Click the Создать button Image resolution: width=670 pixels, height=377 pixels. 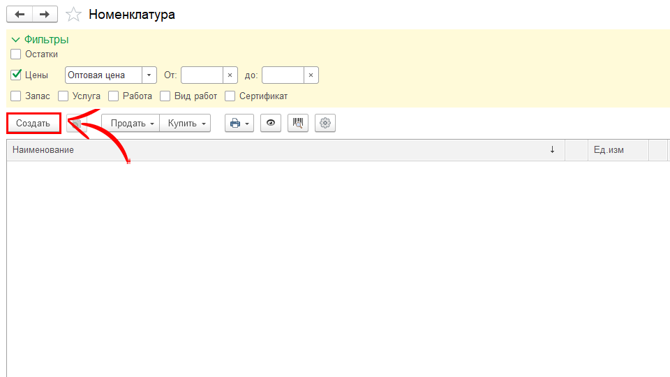pos(33,124)
